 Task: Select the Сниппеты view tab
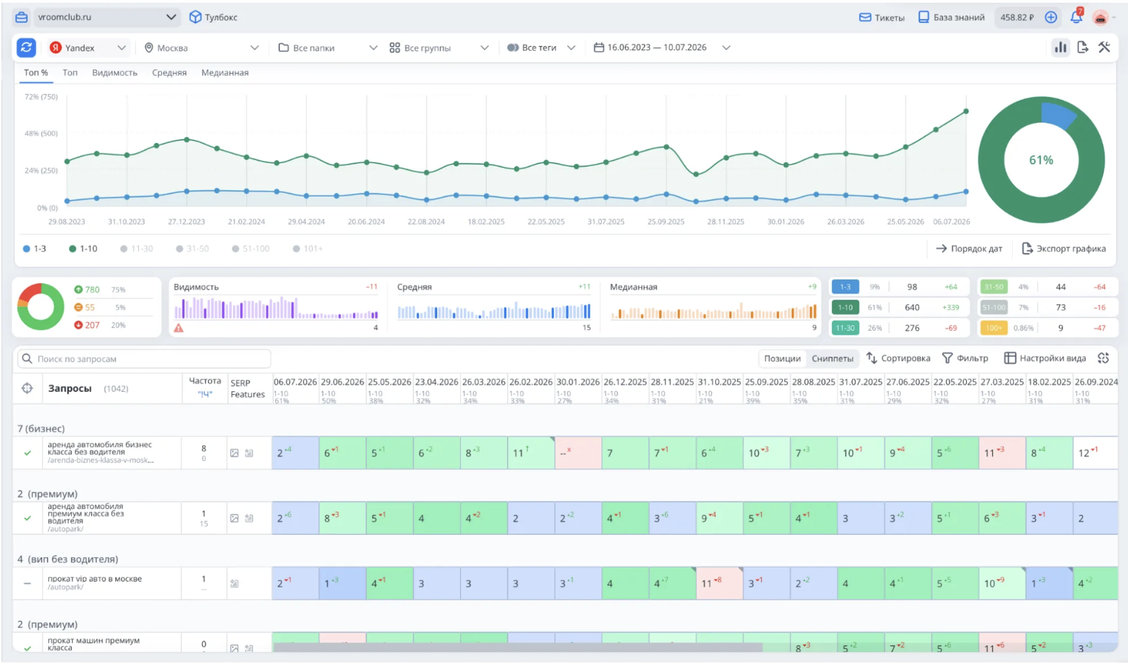pos(832,358)
